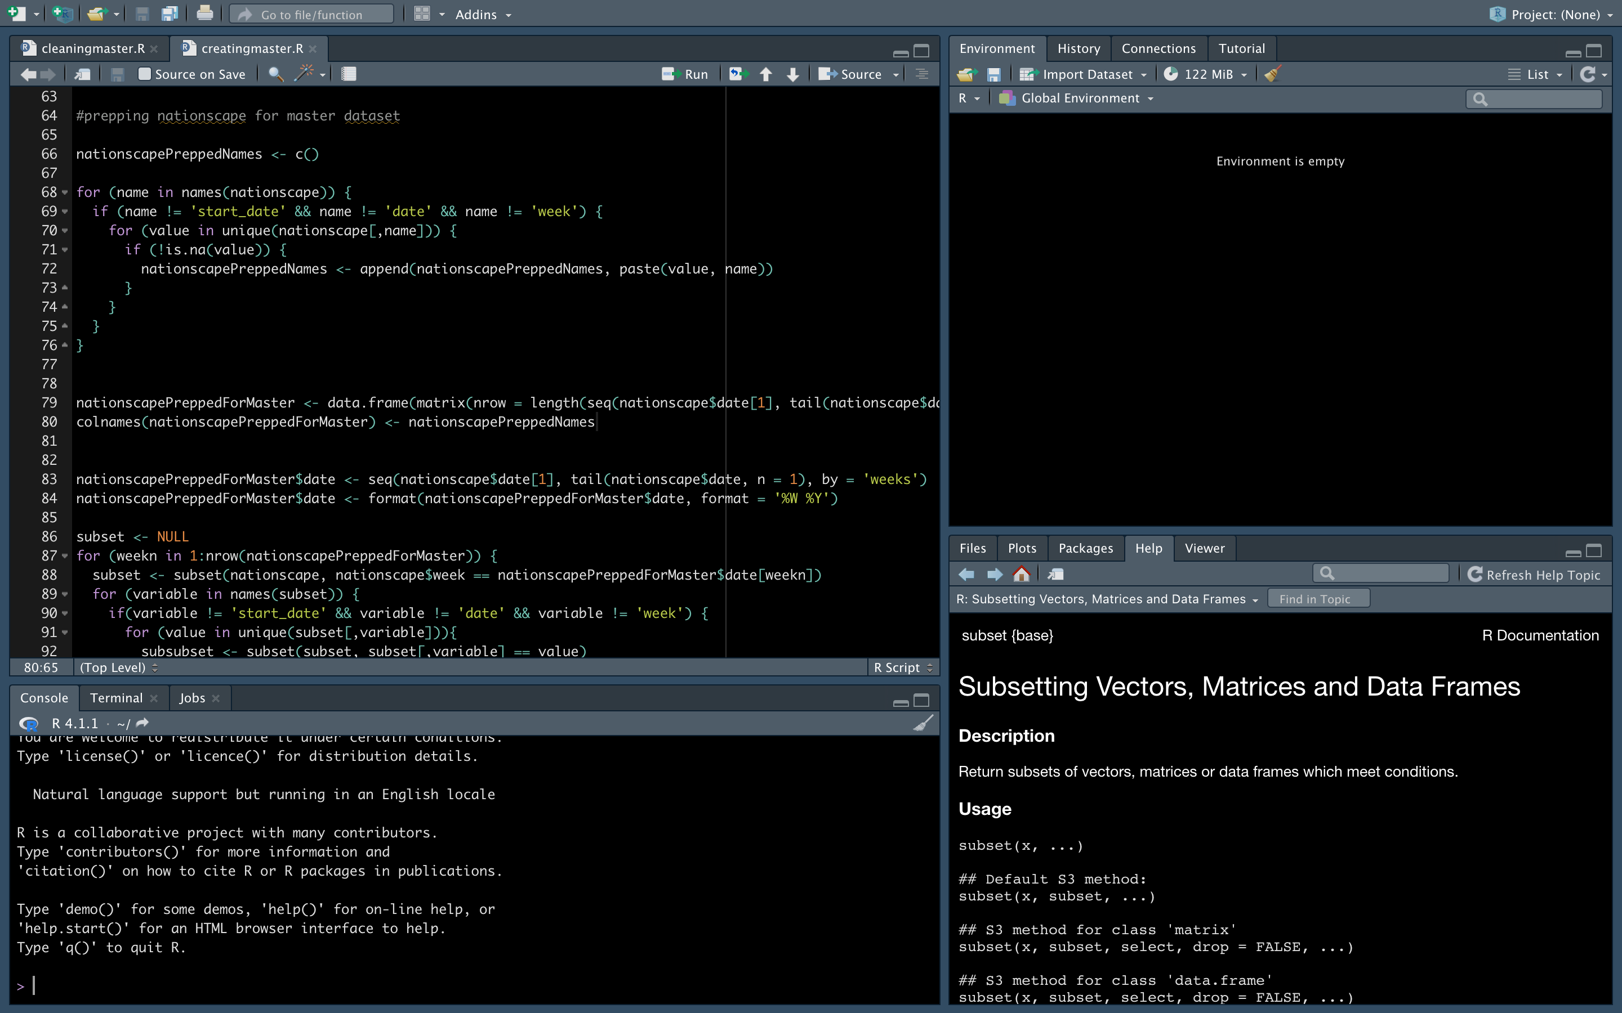Open the Packages tab
Viewport: 1622px width, 1013px height.
(1085, 548)
